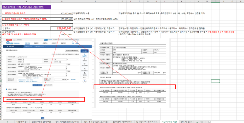Select the cell showing 150,000,000
This screenshot has height=123, width=244.
pyautogui.click(x=62, y=19)
